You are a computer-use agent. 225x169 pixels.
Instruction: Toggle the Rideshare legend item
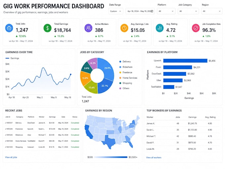tap(126, 67)
